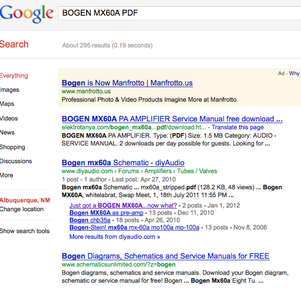
Task: Switch to Images results
Action: [9, 90]
